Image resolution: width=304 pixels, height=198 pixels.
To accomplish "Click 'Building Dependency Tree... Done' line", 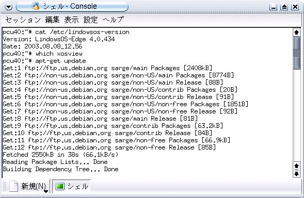I will pyautogui.click(x=61, y=169).
